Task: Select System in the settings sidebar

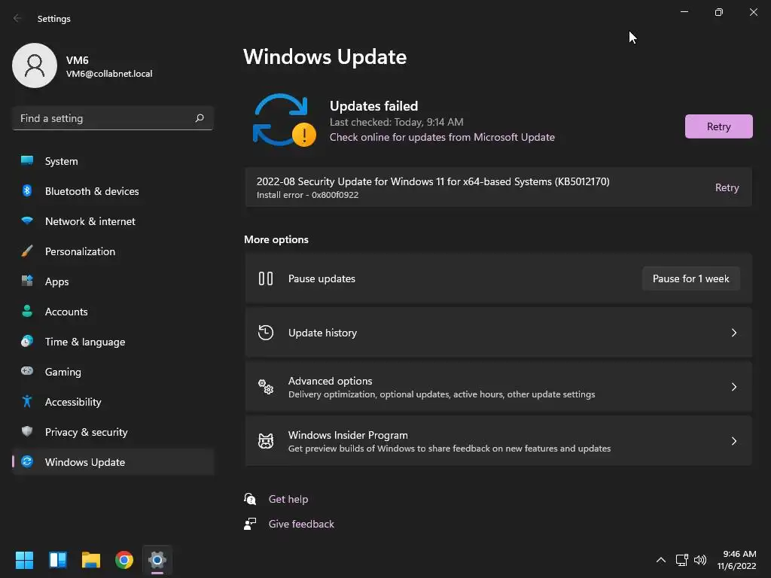Action: [113, 161]
